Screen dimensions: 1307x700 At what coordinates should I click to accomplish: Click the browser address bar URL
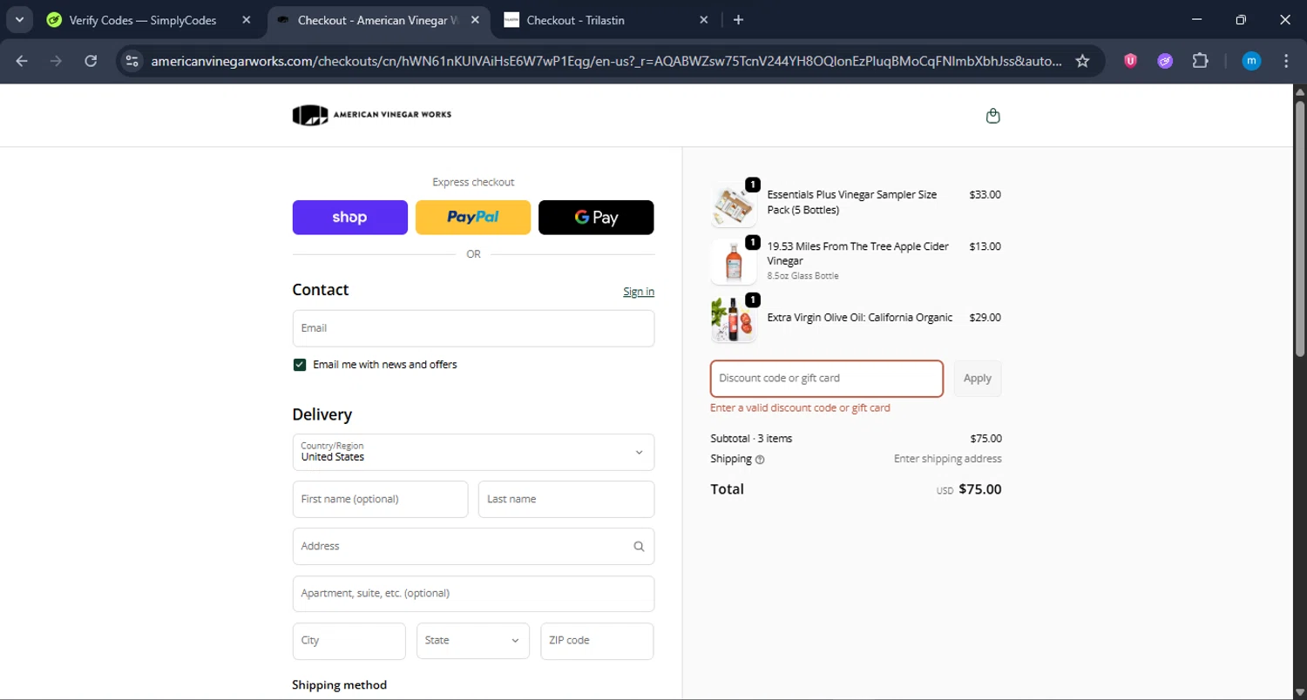click(606, 61)
